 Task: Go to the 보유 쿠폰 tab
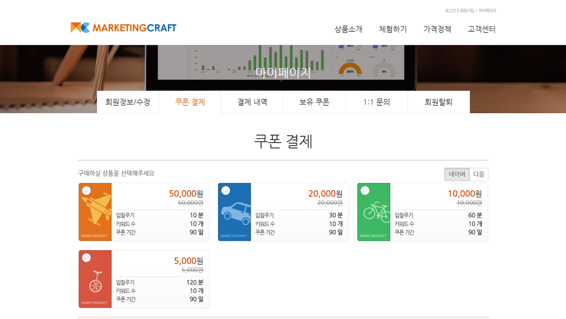(314, 102)
